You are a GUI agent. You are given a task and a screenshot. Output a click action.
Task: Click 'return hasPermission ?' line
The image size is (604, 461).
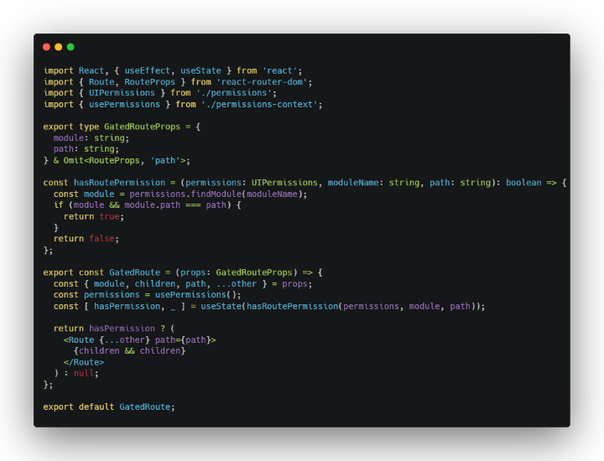tap(109, 329)
